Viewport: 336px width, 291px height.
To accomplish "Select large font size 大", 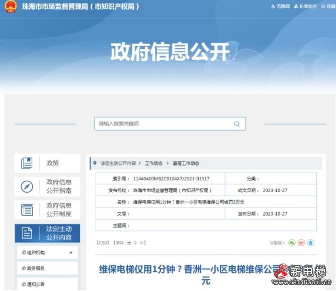I will click(129, 243).
